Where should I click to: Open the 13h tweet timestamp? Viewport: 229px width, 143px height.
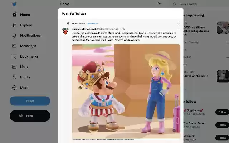[122, 29]
